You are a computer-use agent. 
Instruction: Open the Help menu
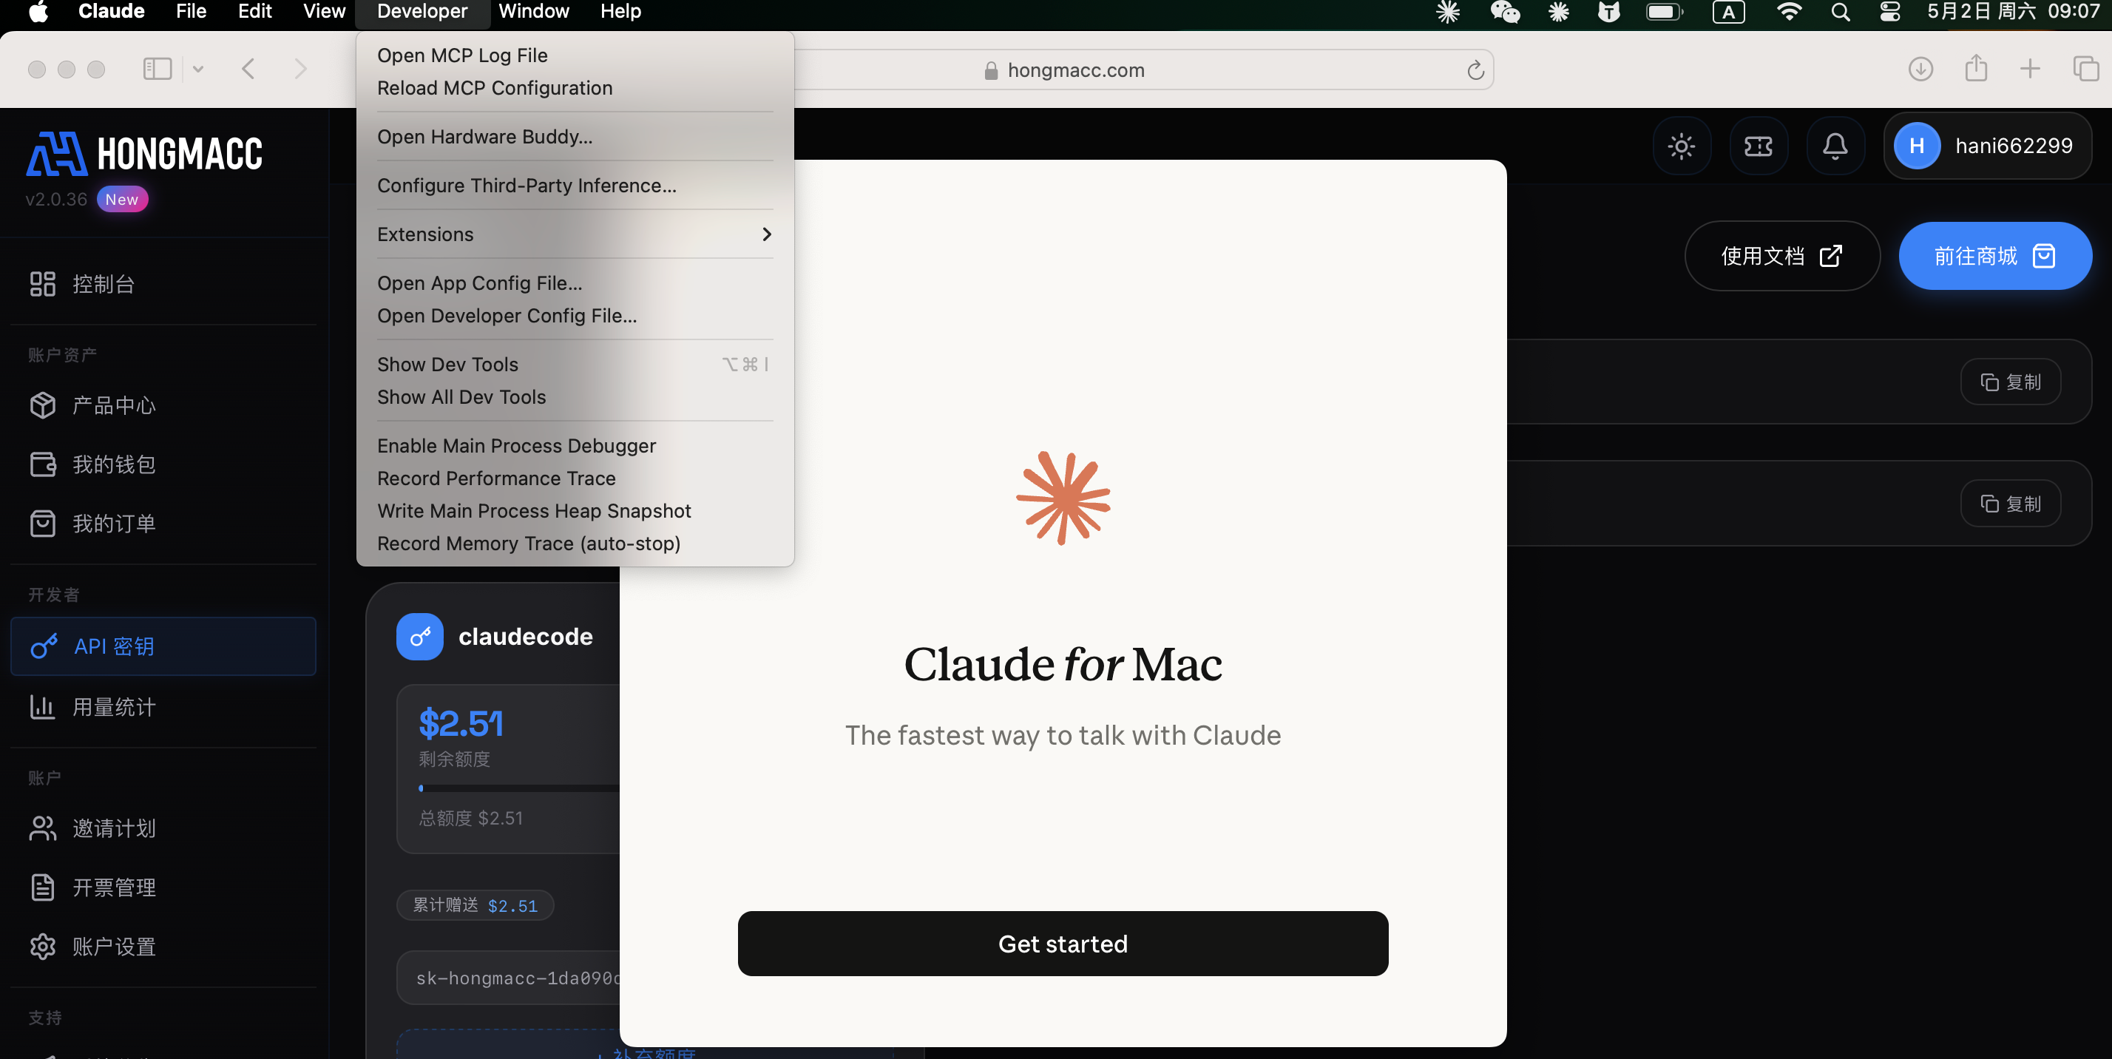point(620,12)
